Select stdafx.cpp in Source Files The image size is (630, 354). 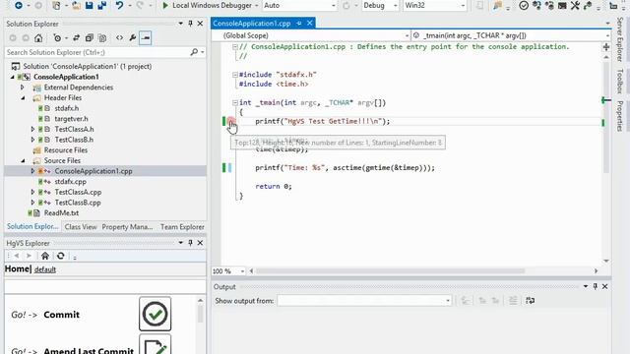coord(70,181)
